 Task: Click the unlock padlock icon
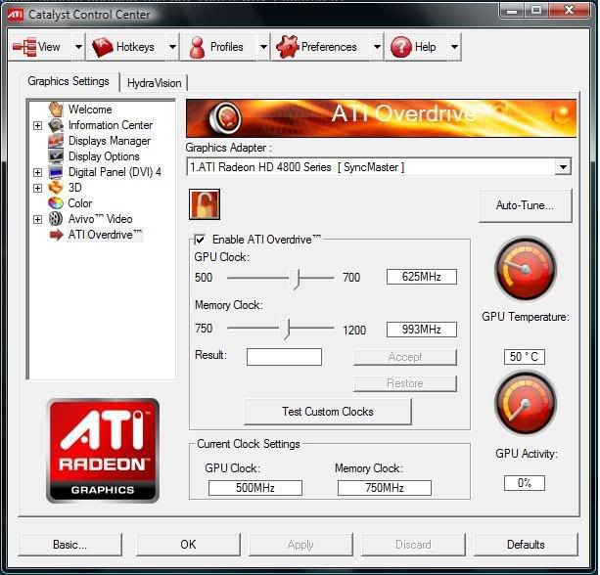[x=205, y=204]
